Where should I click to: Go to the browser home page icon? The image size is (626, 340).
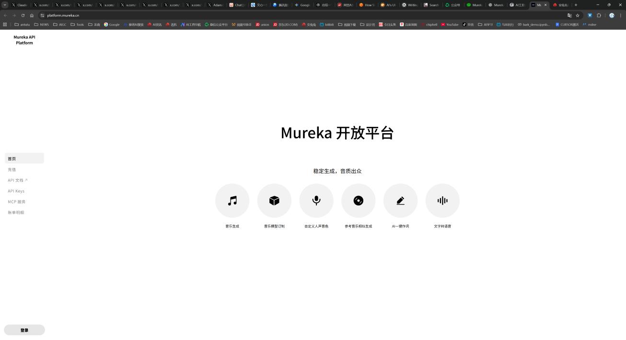pos(32,15)
